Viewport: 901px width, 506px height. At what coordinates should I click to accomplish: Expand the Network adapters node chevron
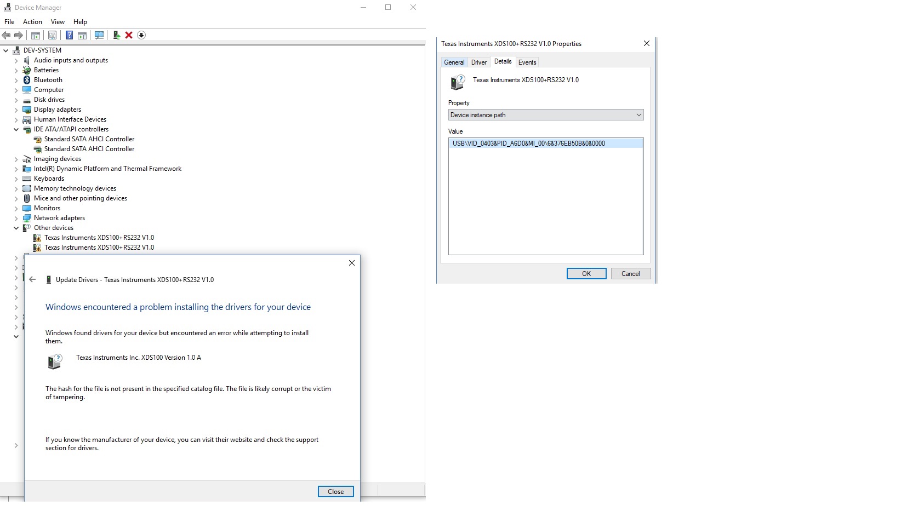(16, 218)
